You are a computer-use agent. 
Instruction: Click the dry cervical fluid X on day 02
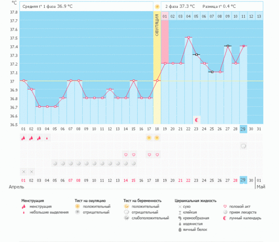tap(31, 172)
